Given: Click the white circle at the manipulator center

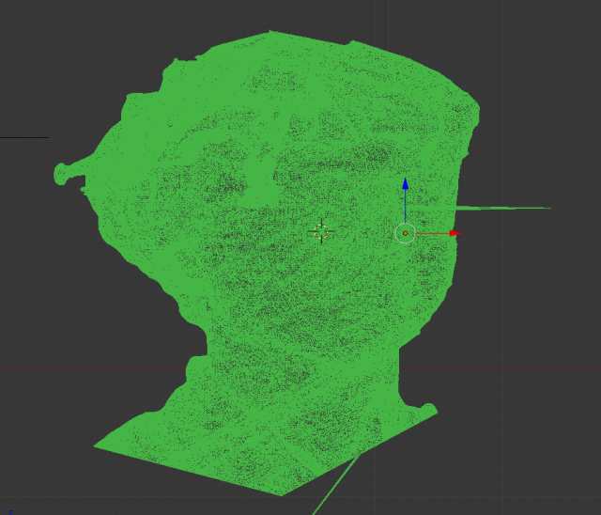Looking at the screenshot, I should click(405, 233).
